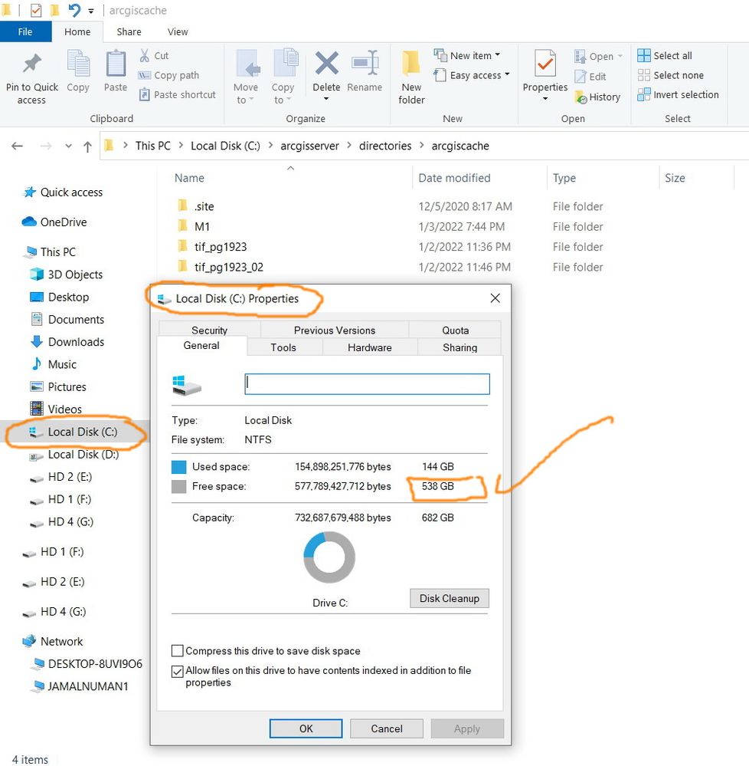Toggle Compress this drive checkbox
The image size is (749, 766).
coord(178,651)
